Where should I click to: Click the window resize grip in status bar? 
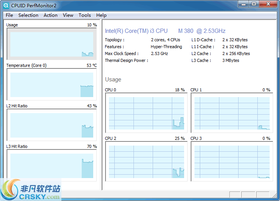tap(275, 195)
